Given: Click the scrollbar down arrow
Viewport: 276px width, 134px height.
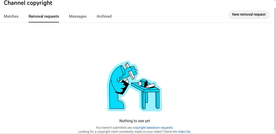Looking at the screenshot, I should (274, 132).
